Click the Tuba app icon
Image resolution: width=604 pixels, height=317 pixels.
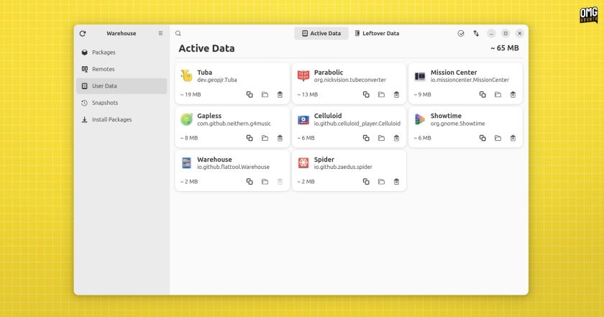tap(186, 76)
